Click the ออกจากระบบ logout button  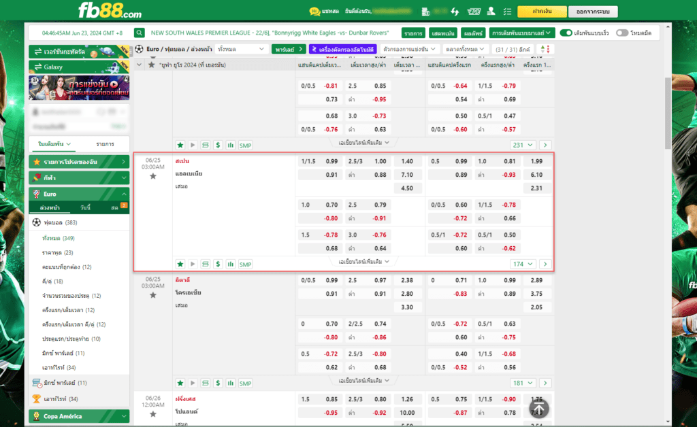(x=593, y=12)
